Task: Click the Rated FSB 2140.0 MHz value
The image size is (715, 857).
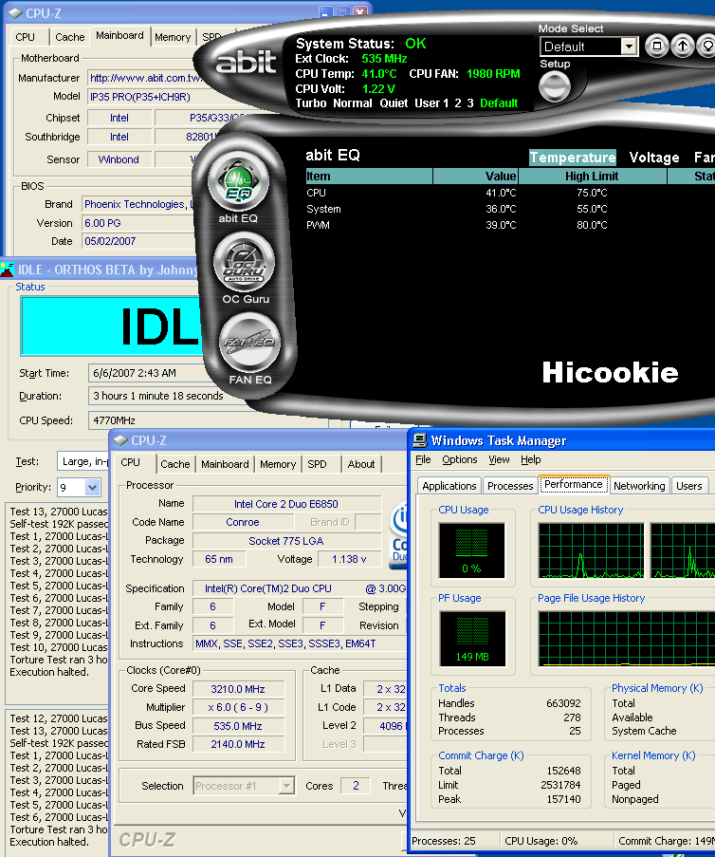Action: (x=238, y=744)
